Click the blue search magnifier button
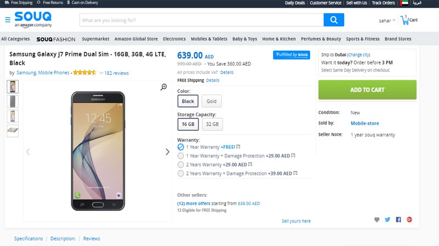This screenshot has width=439, height=246. tap(334, 20)
